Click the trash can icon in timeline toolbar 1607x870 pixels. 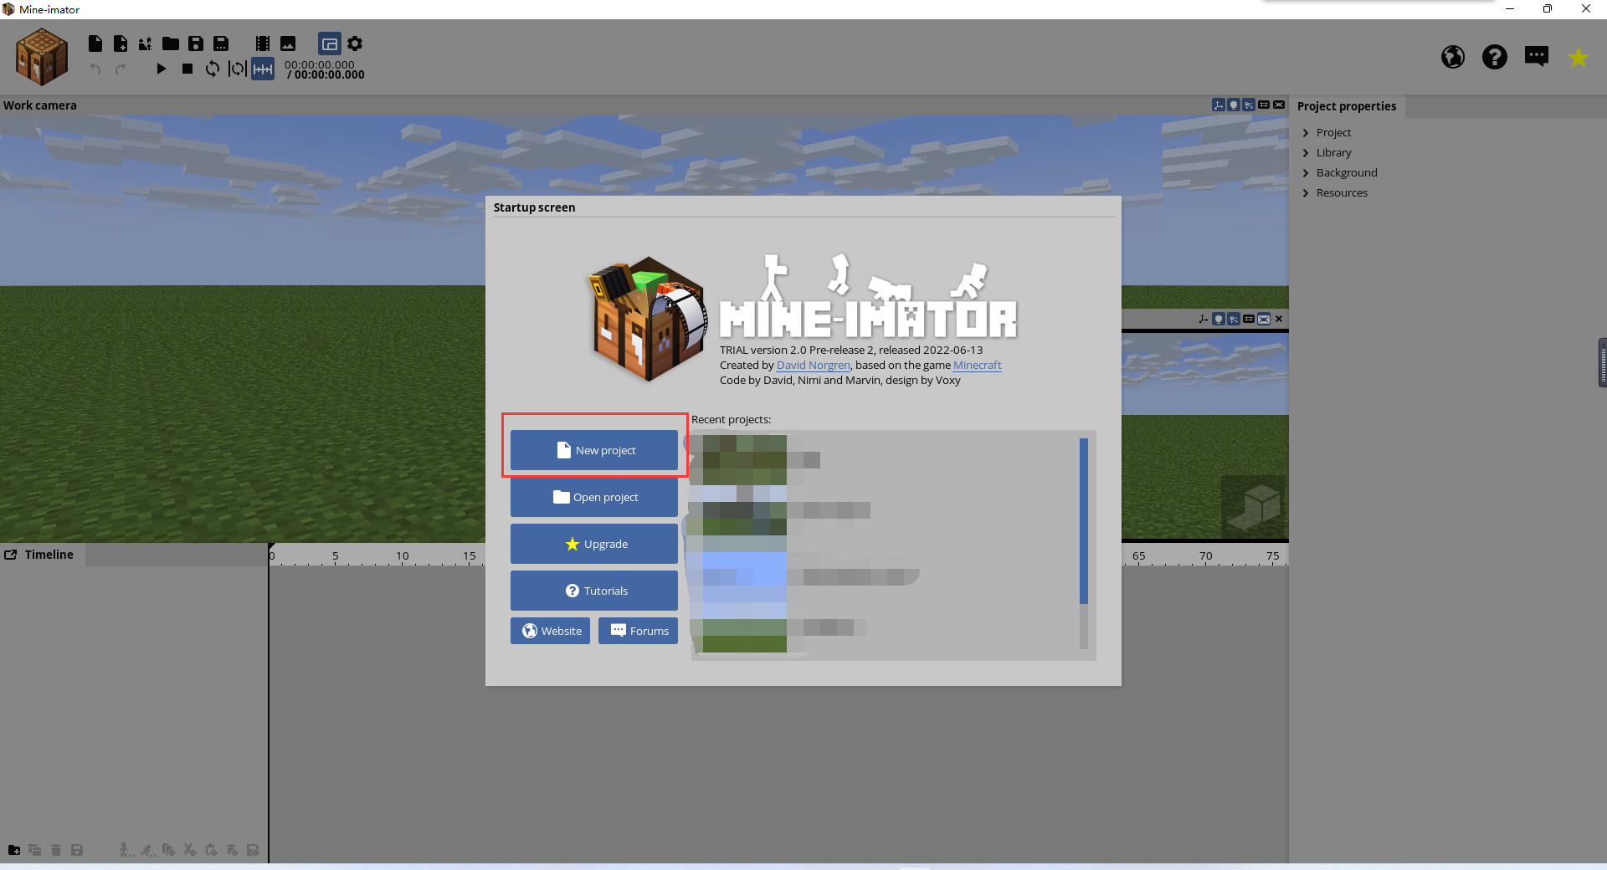[56, 850]
